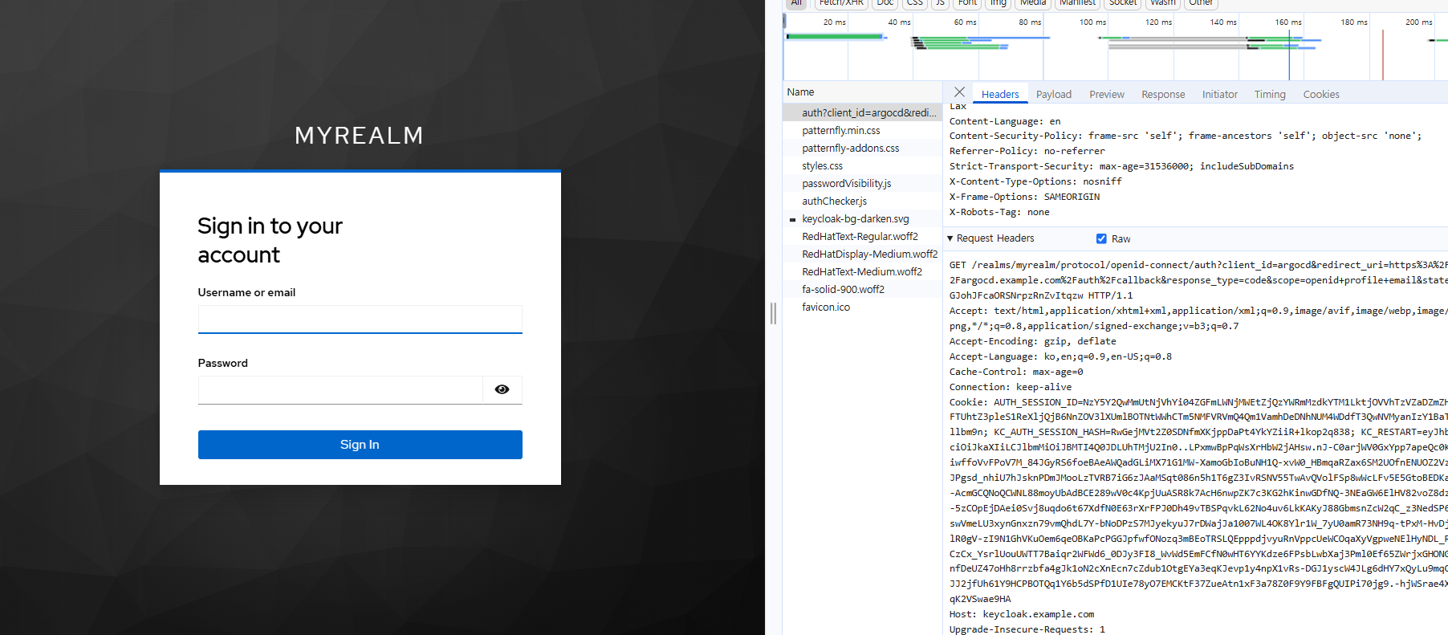Select the auth?client_id=argocd request row
The image size is (1448, 635).
coord(862,112)
